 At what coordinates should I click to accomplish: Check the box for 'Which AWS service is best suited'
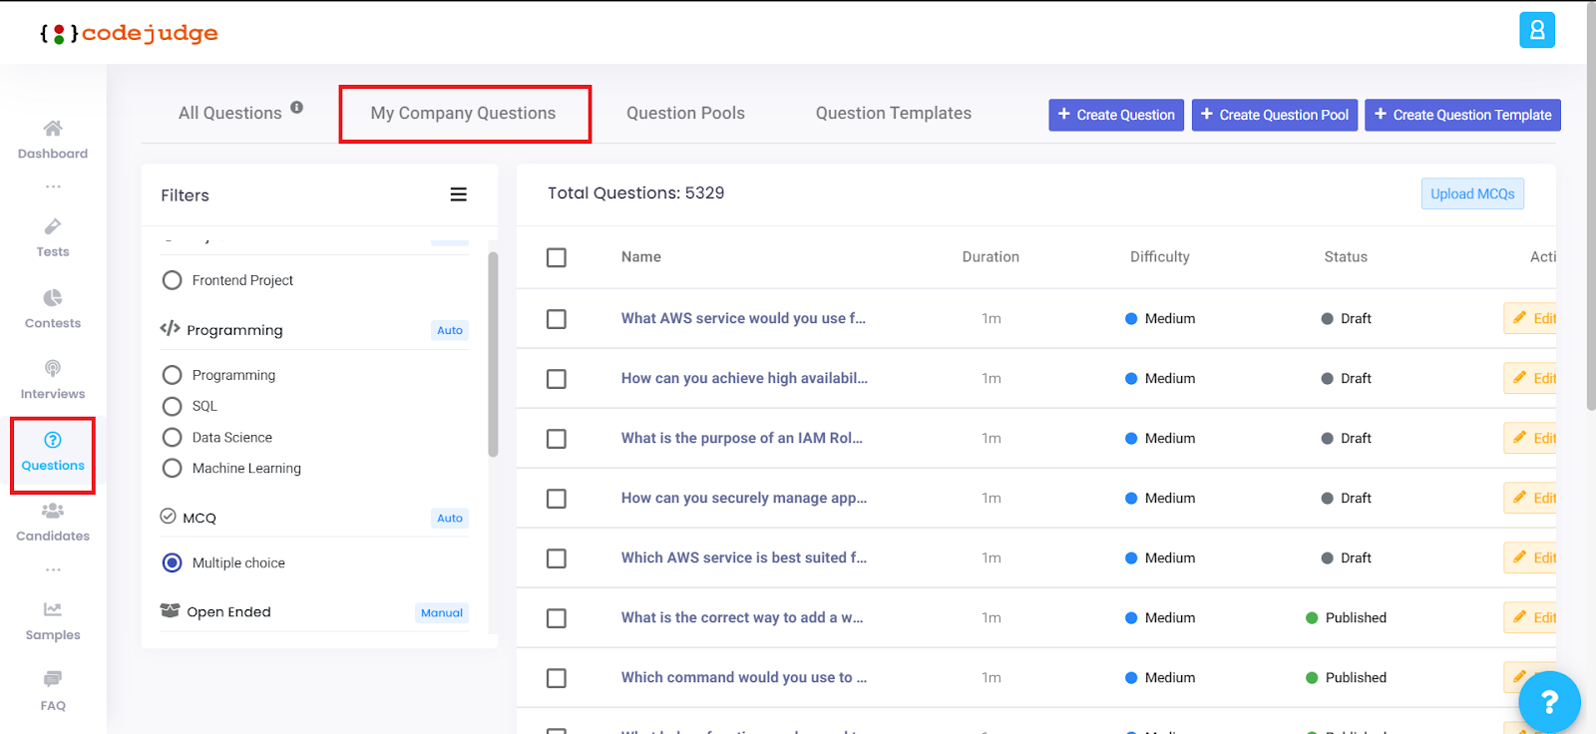tap(557, 558)
